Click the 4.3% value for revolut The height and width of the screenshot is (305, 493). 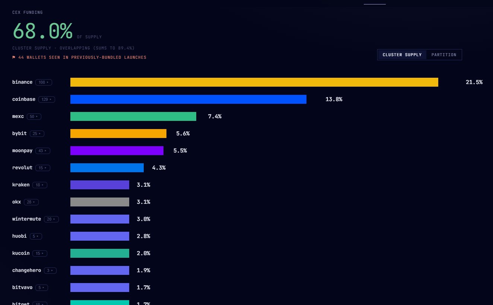[x=159, y=168]
